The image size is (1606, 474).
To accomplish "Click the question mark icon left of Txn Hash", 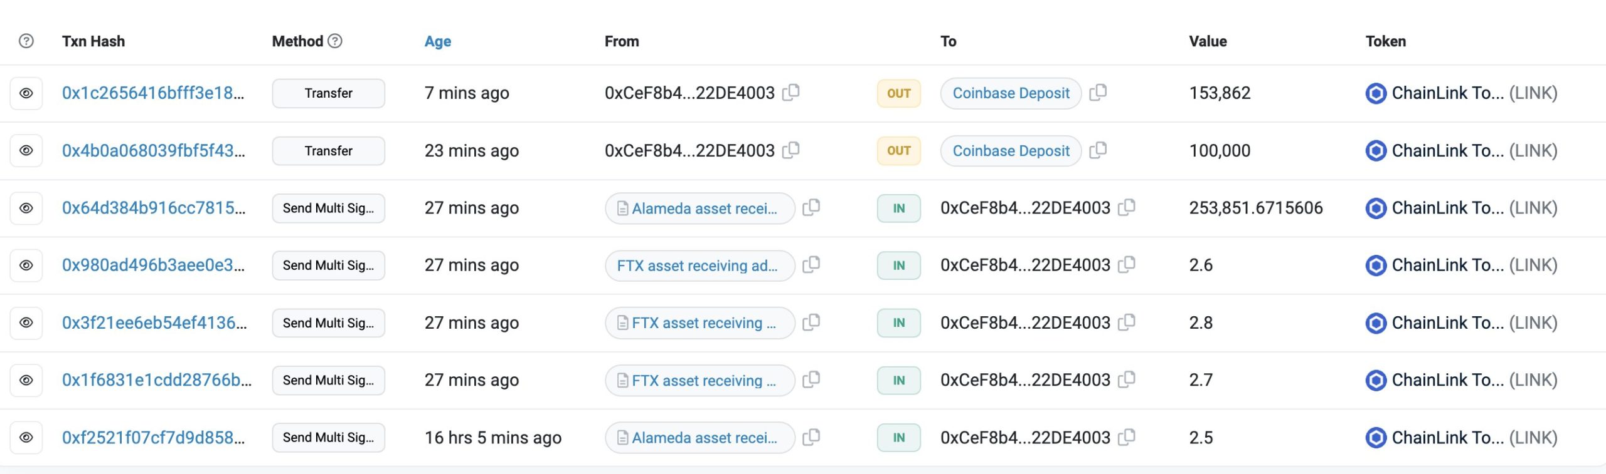I will (26, 41).
